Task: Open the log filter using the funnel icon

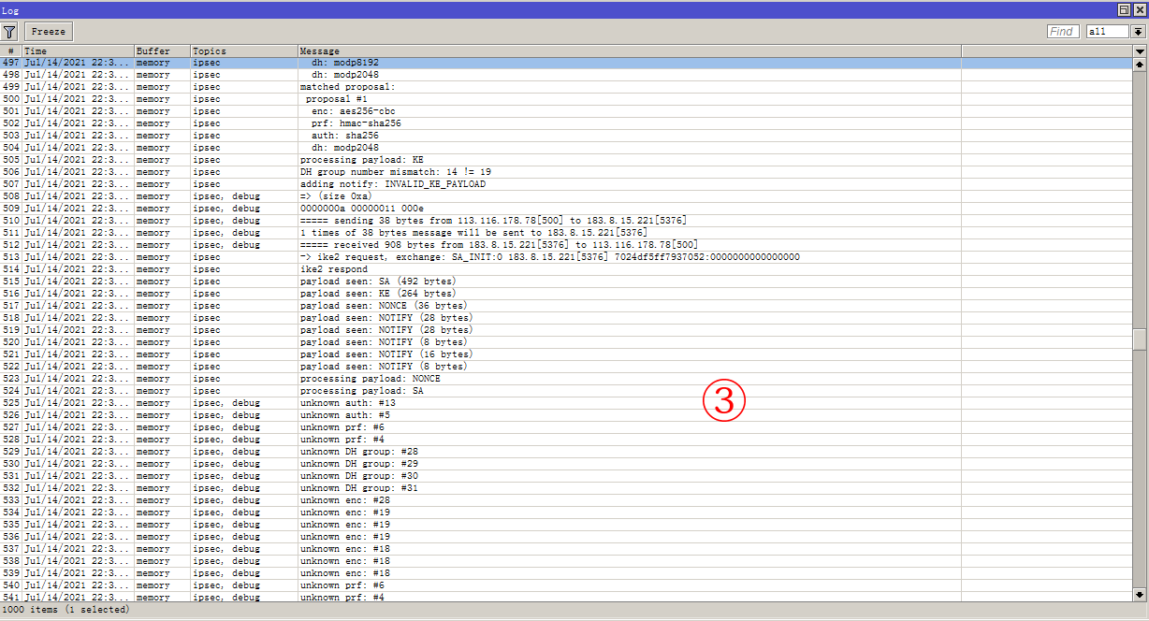Action: tap(9, 31)
